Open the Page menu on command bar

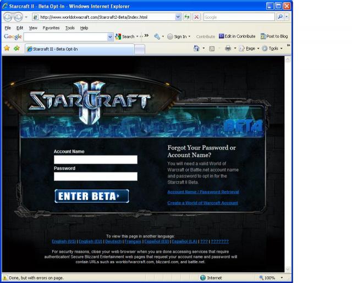pos(249,48)
